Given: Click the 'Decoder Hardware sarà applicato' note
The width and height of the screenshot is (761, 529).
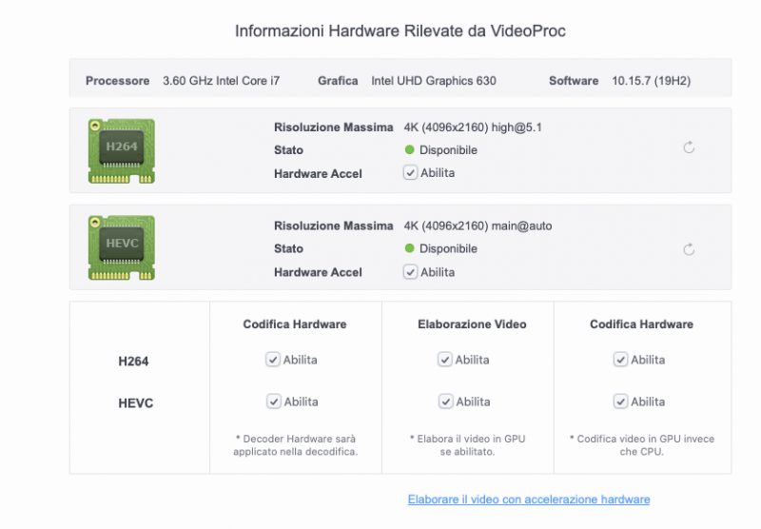Looking at the screenshot, I should (296, 445).
